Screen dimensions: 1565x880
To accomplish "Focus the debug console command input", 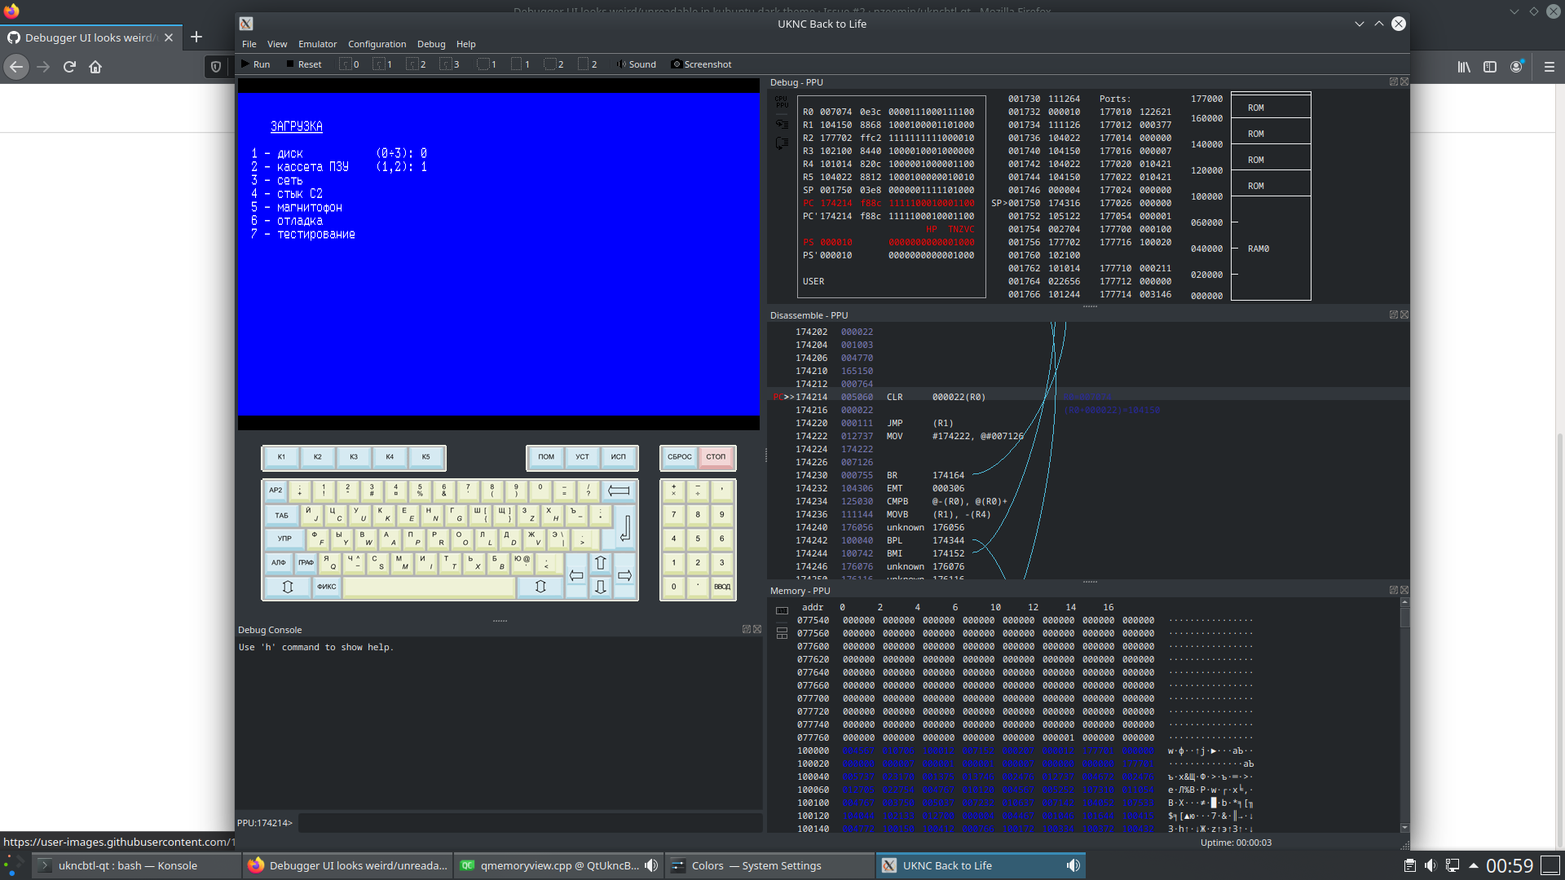I will click(530, 823).
